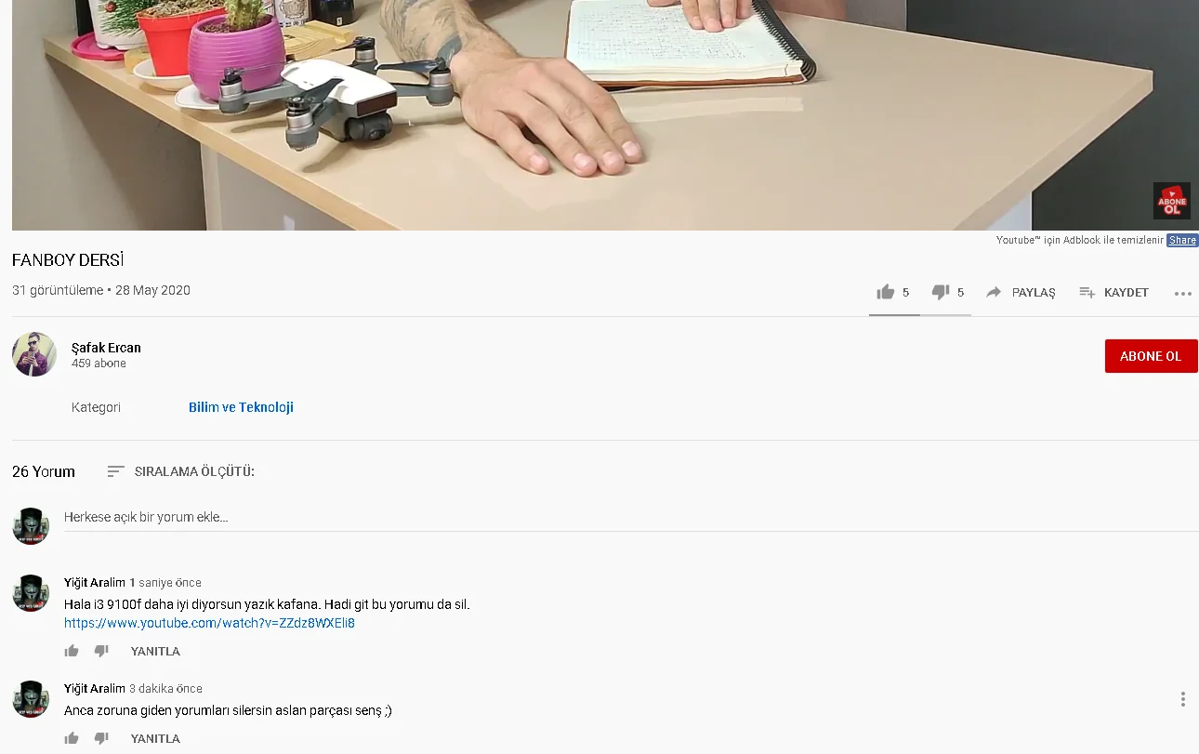Open the three-dot menu beside KAYDET
Image resolution: width=1199 pixels, height=754 pixels.
(1182, 293)
